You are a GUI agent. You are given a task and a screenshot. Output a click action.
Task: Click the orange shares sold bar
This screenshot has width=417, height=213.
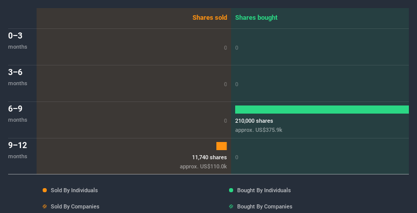pos(221,146)
